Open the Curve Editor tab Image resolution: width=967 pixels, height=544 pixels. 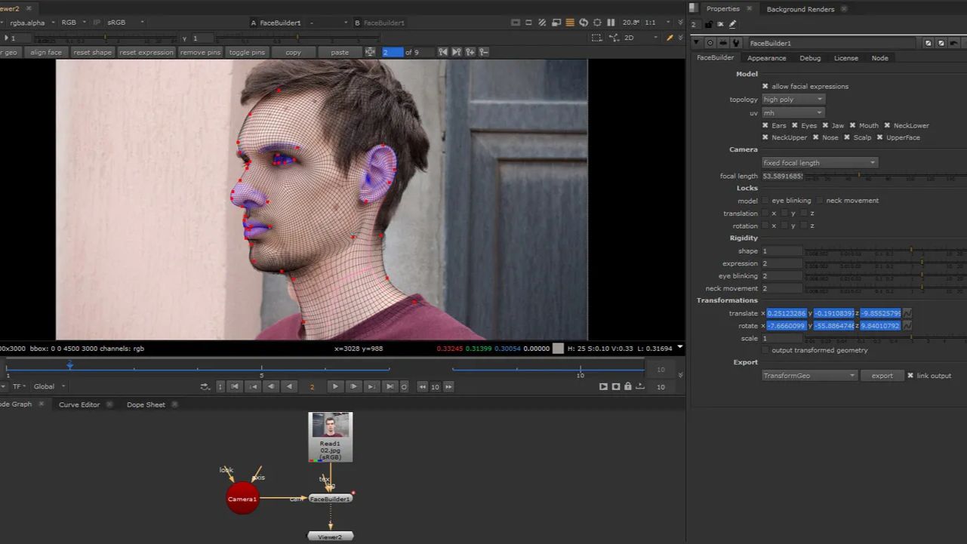(x=79, y=404)
